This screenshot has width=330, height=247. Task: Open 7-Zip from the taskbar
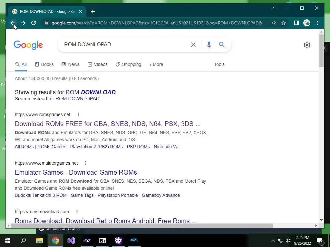point(103,241)
